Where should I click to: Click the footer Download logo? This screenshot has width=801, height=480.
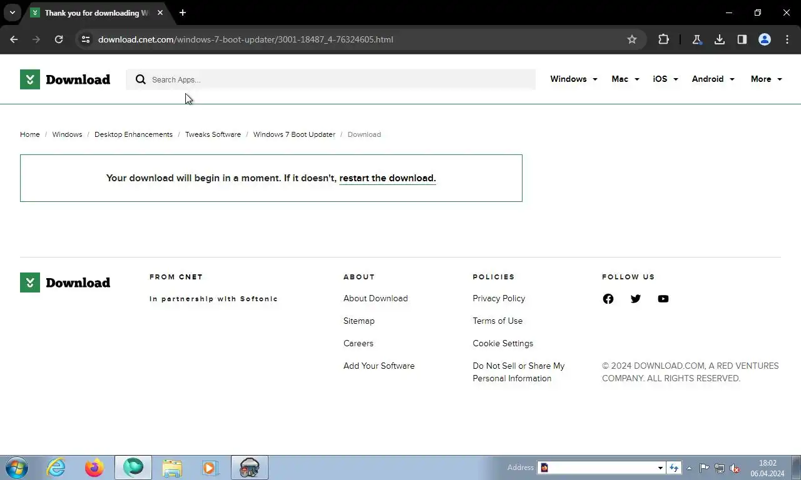pos(65,282)
